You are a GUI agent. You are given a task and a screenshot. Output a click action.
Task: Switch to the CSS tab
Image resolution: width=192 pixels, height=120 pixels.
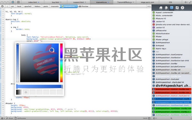(x=171, y=2)
